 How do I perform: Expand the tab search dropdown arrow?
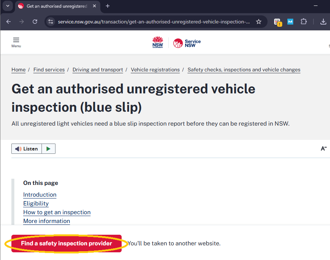(x=7, y=6)
